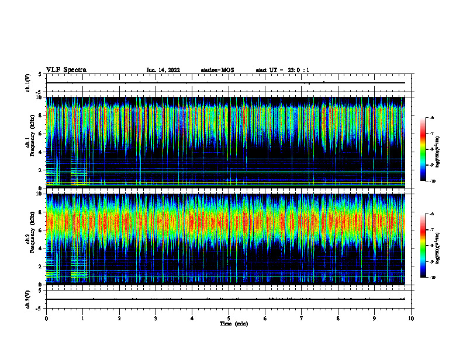Screen dimensions: 463x357
Task: Click the "7" minute tick on time axis
Action: [302, 318]
